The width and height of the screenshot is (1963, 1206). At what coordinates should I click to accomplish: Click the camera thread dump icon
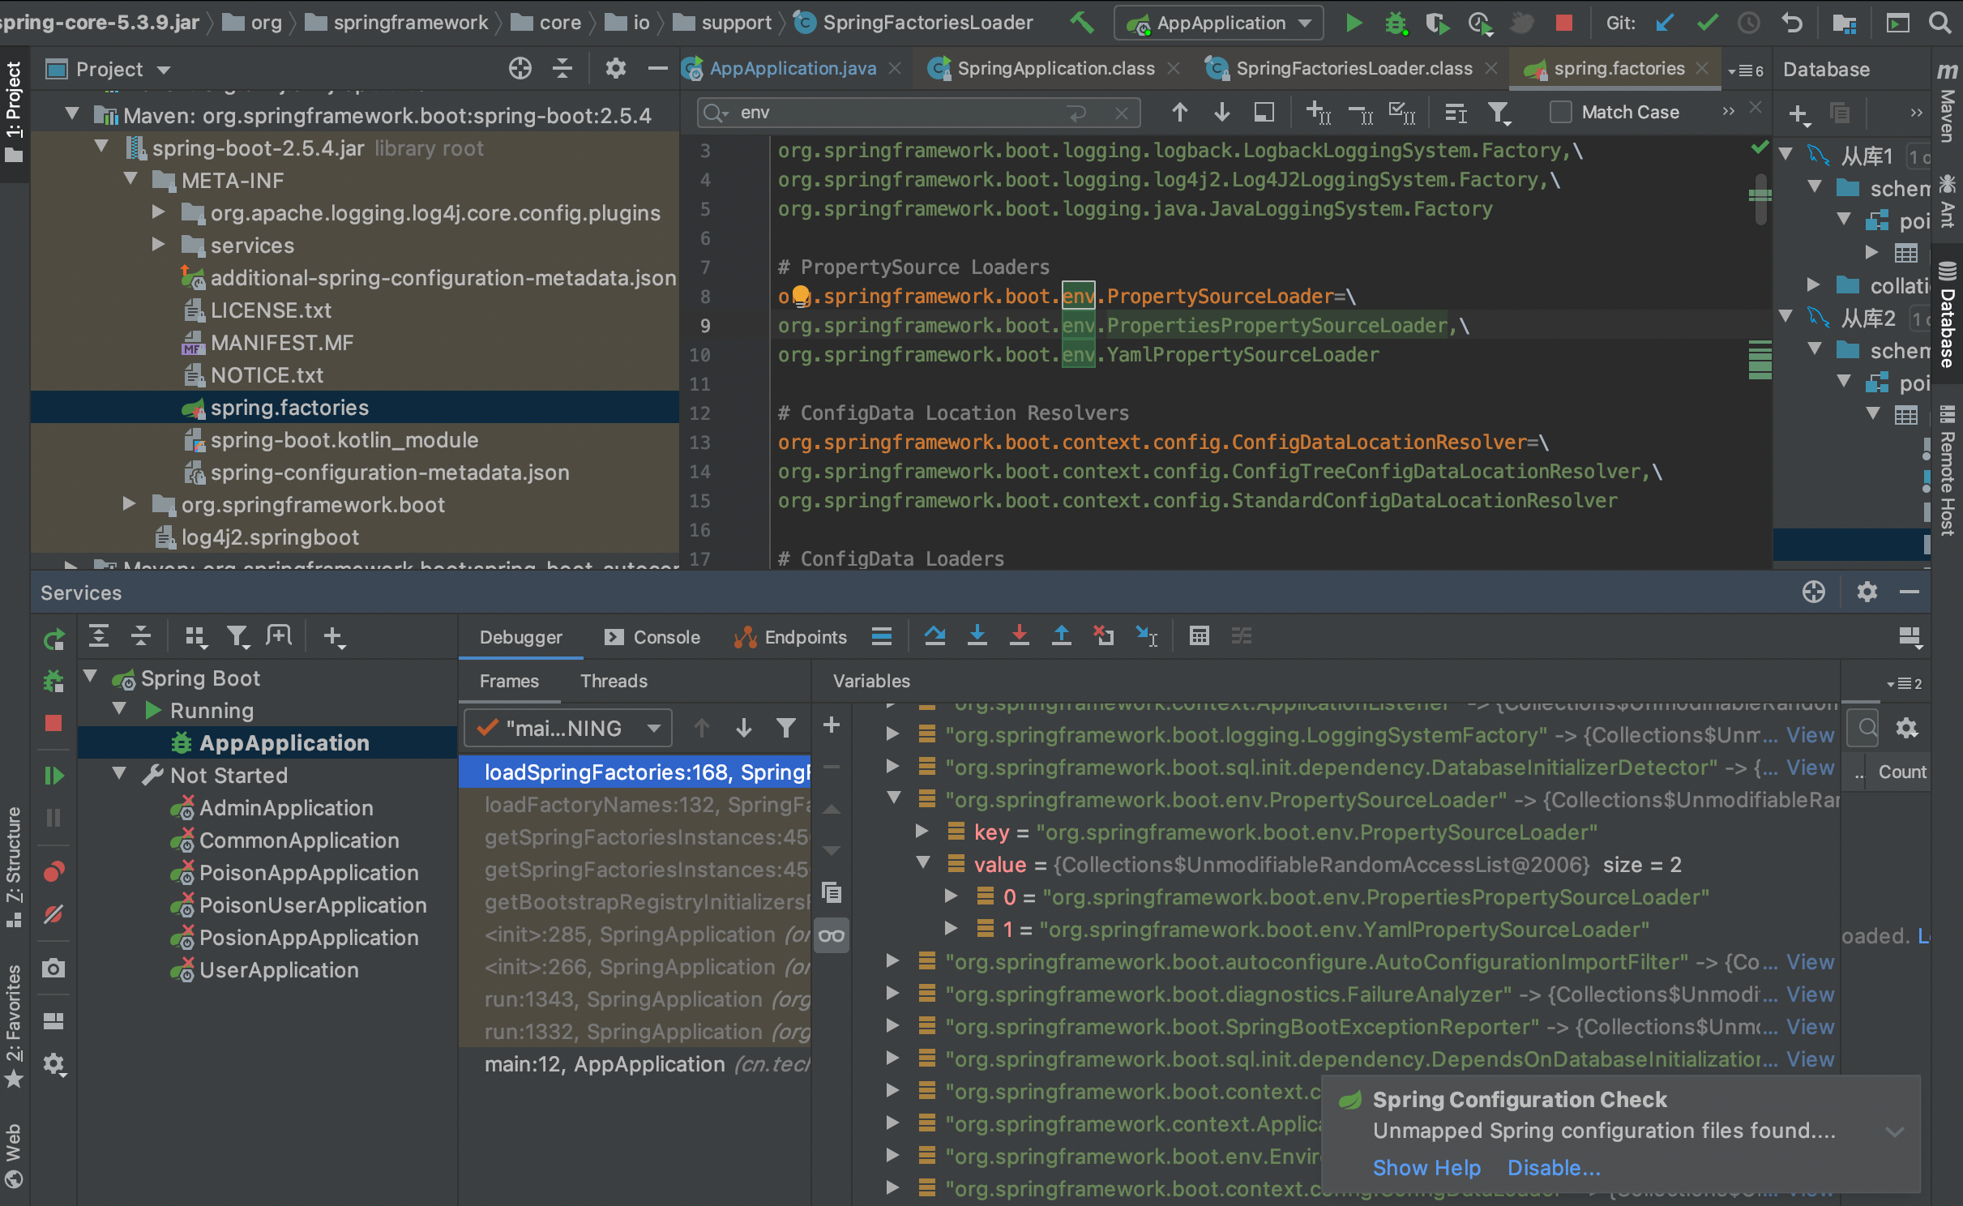(x=53, y=968)
